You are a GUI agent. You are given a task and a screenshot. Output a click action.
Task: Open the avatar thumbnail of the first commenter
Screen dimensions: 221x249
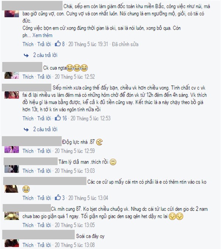(12, 14)
